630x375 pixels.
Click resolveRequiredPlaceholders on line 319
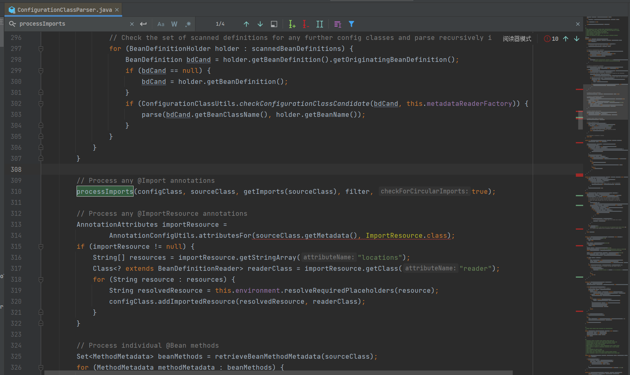[x=339, y=291]
